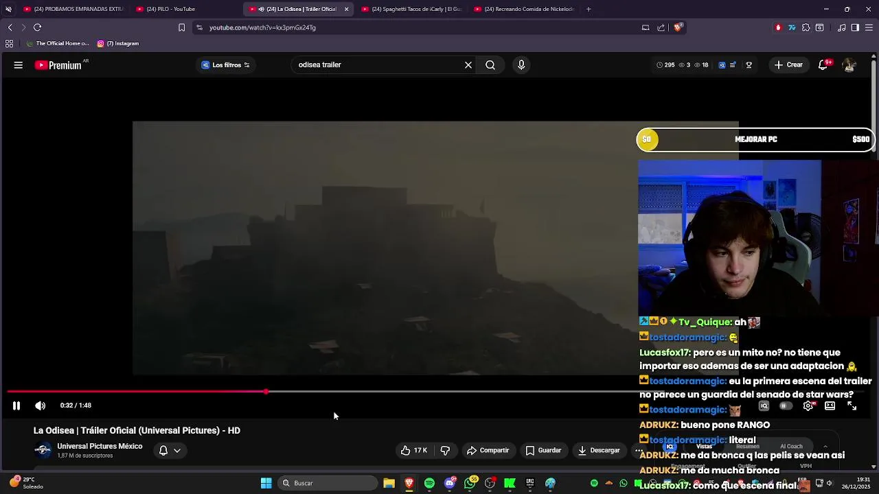
Task: Open The Official Home bookmark
Action: pos(57,43)
